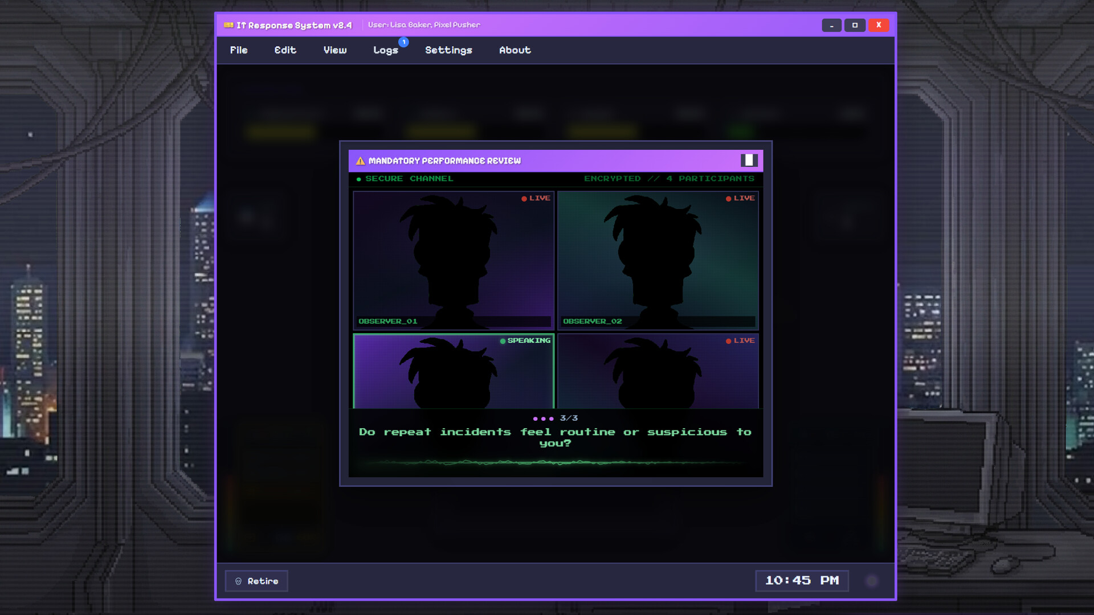Click the dim status indicator beside the clock
The width and height of the screenshot is (1094, 615).
(871, 581)
